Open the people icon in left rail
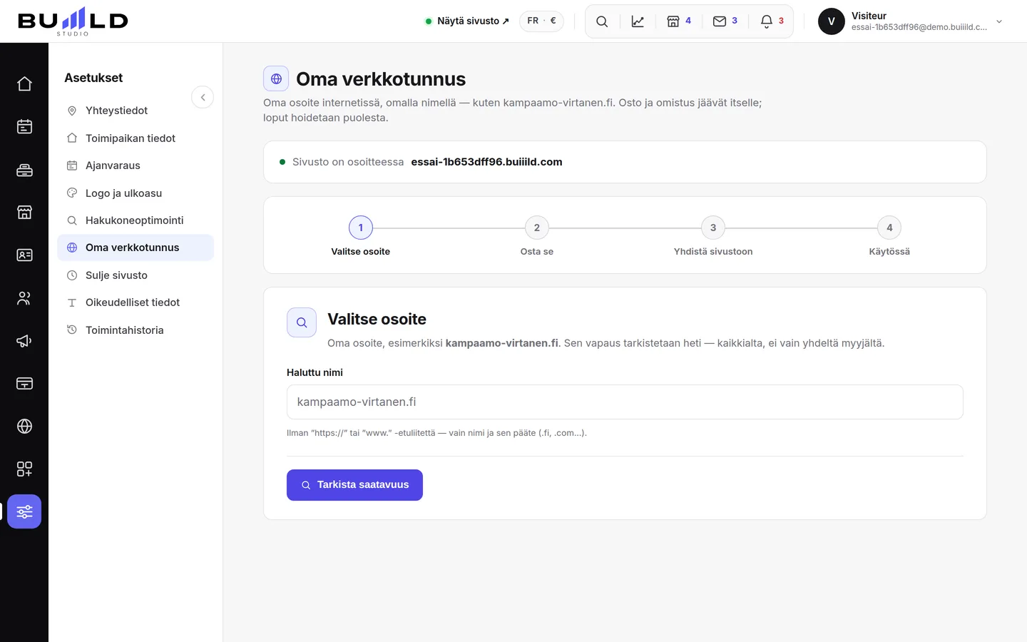 click(x=24, y=298)
